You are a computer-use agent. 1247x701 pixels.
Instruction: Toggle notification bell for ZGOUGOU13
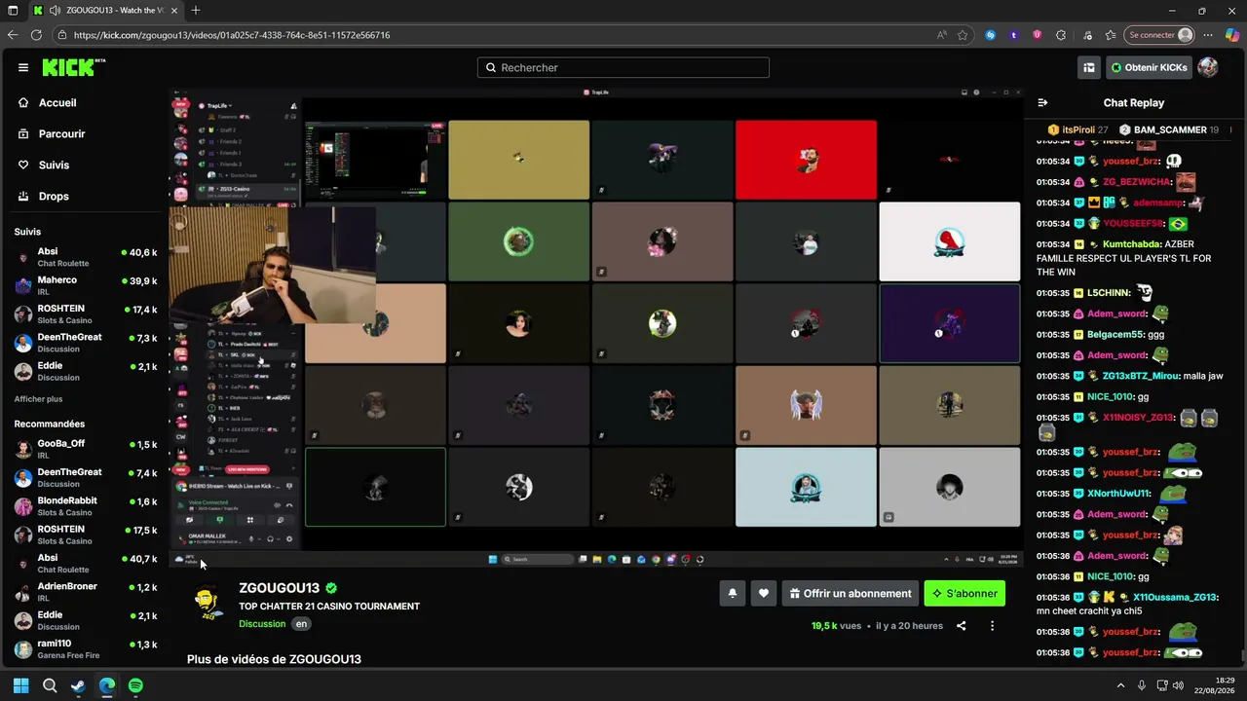(733, 593)
